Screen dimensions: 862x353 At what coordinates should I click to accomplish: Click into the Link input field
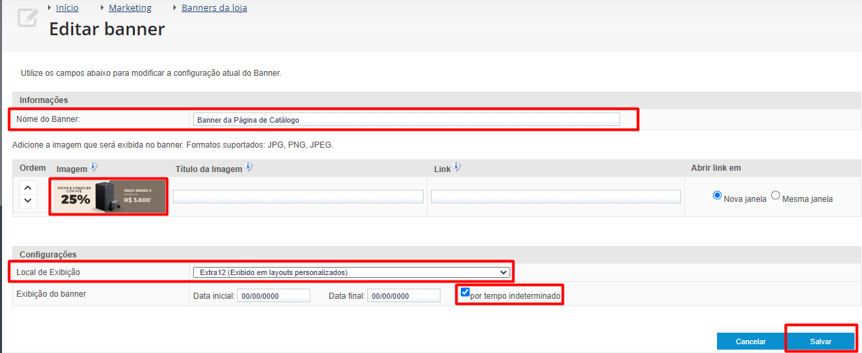(x=556, y=196)
